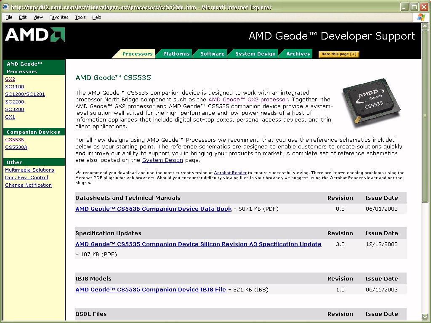
Task: Open the Processors tab
Action: (137, 54)
